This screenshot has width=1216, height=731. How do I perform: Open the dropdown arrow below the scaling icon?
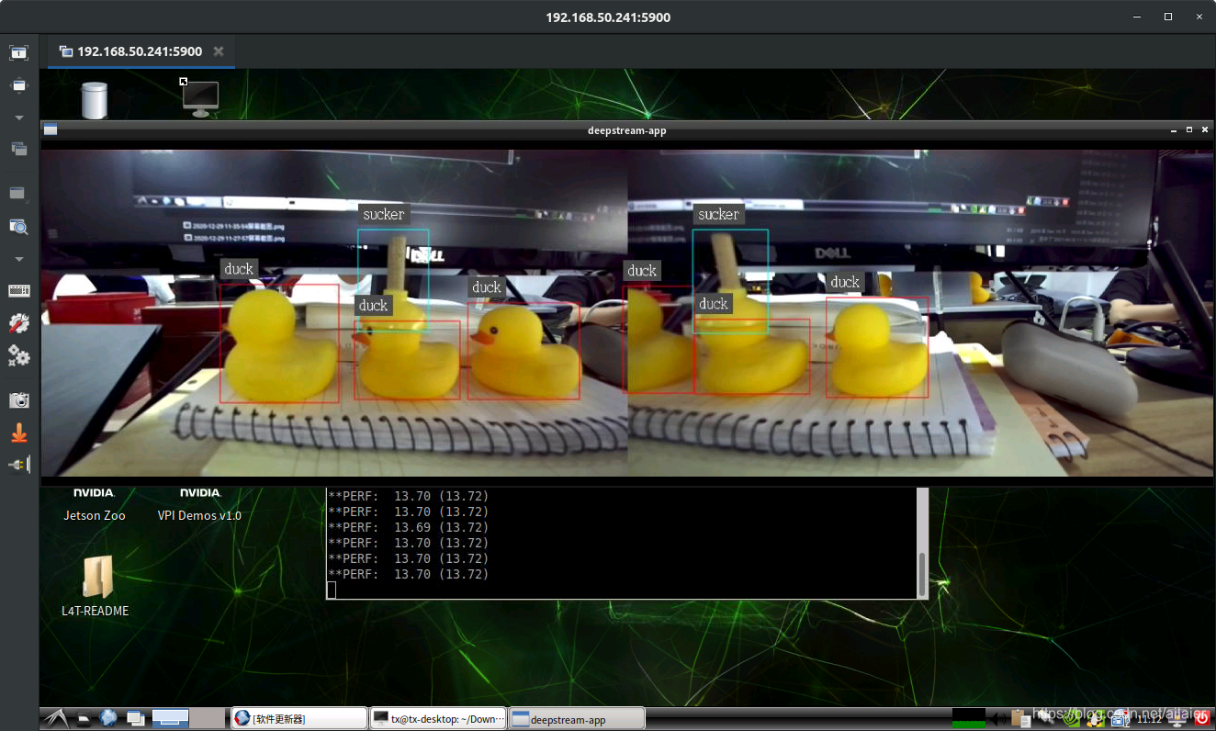18,118
